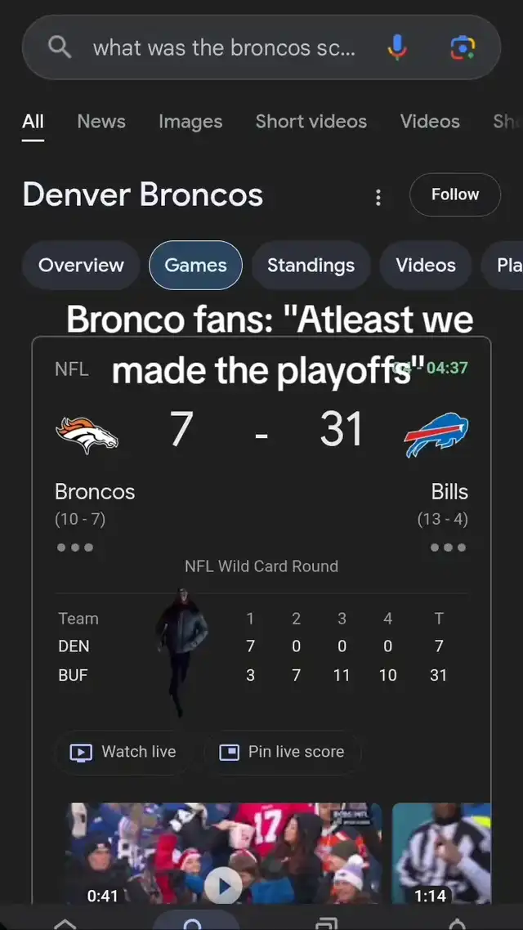Expand the dots under Bills record

point(448,548)
